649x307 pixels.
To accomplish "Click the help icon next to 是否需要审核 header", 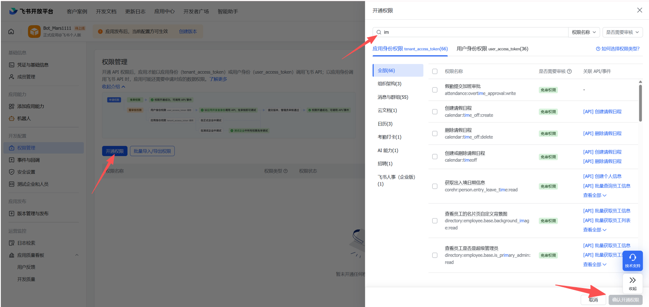I will click(569, 71).
